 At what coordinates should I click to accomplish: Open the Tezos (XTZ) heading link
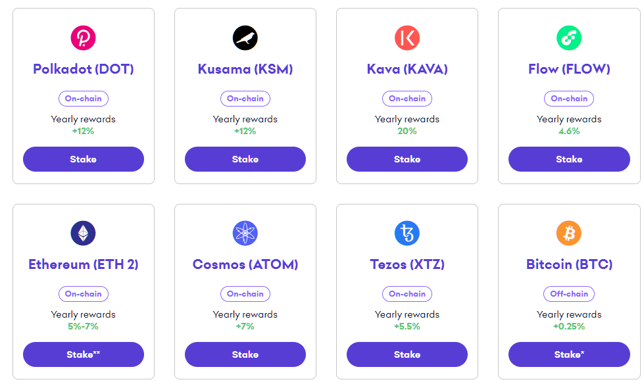[x=407, y=264]
